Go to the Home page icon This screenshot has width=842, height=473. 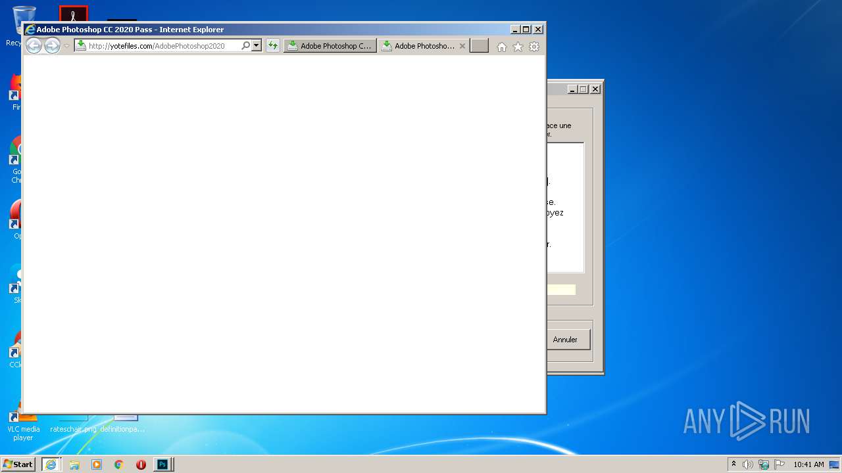pos(502,47)
